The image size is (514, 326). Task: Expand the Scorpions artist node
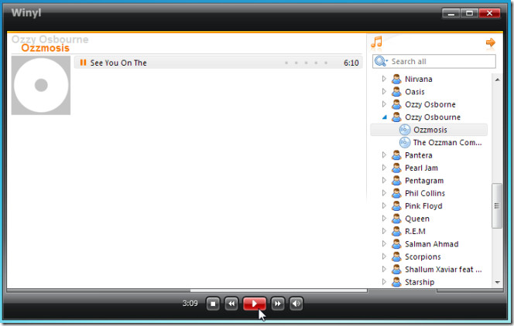(384, 256)
